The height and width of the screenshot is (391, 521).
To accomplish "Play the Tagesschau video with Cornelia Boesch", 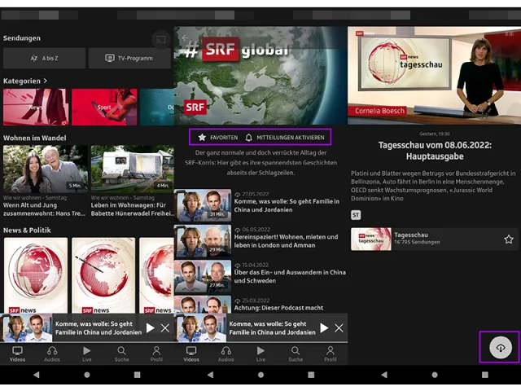I will pos(433,76).
